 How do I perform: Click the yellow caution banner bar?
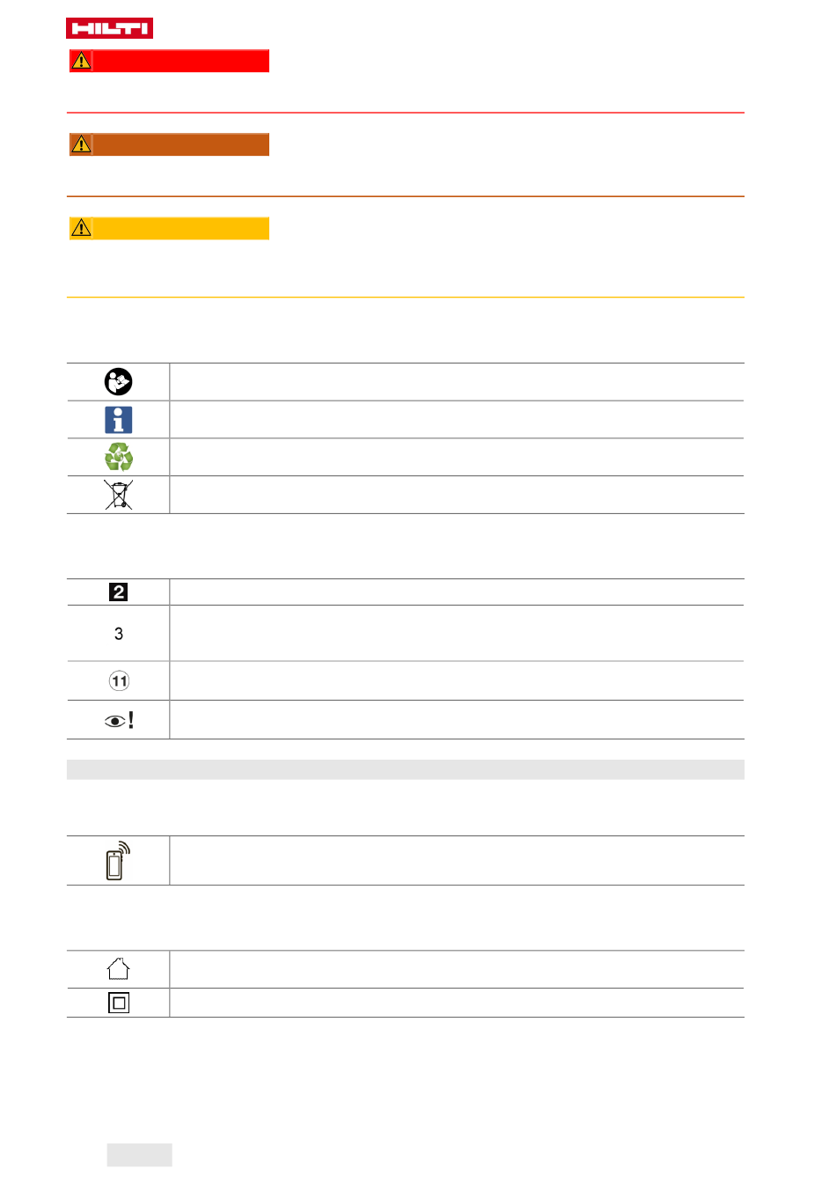(180, 228)
